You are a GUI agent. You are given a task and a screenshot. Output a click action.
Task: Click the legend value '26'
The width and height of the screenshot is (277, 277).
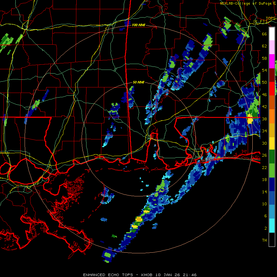(264, 155)
